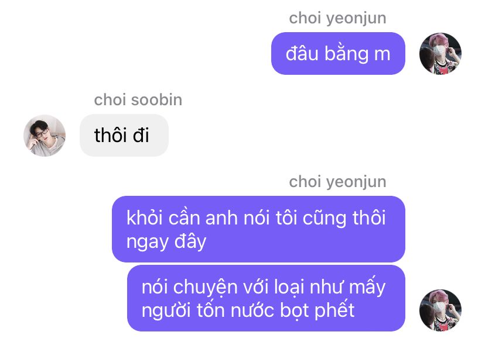The image size is (485, 349).
Task: Tap the word 'mấy' in the final bubble
Action: coord(367,288)
